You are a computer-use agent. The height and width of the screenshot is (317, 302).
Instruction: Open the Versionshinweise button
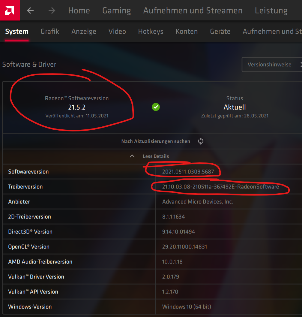point(272,65)
